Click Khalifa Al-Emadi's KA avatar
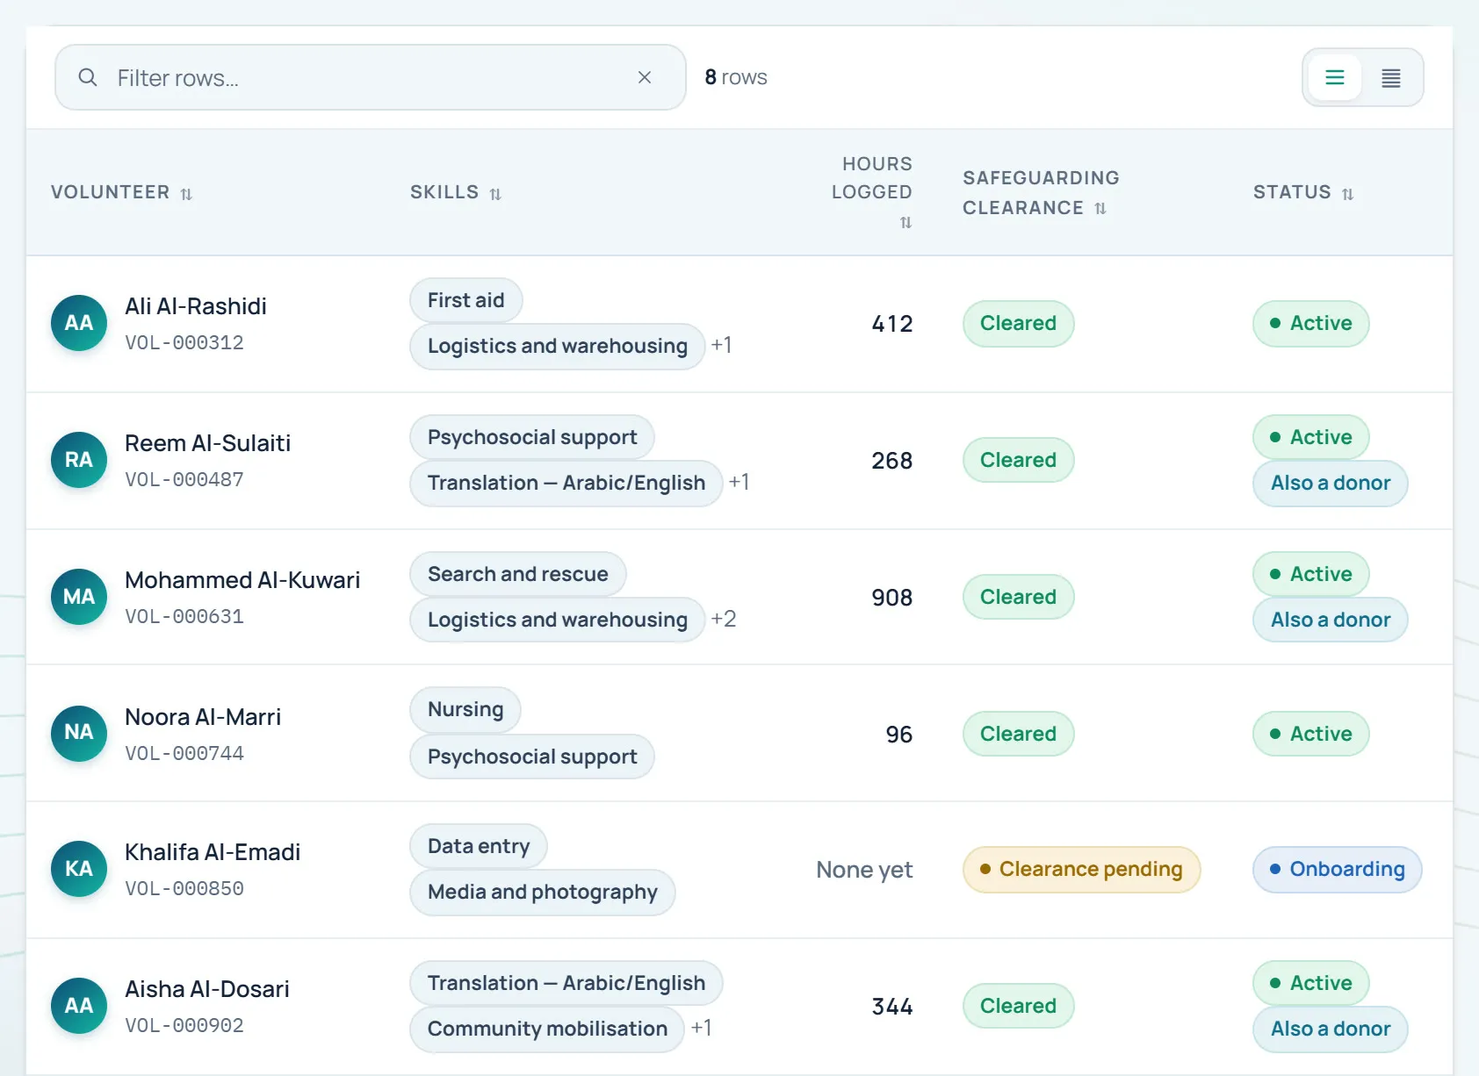 coord(79,869)
